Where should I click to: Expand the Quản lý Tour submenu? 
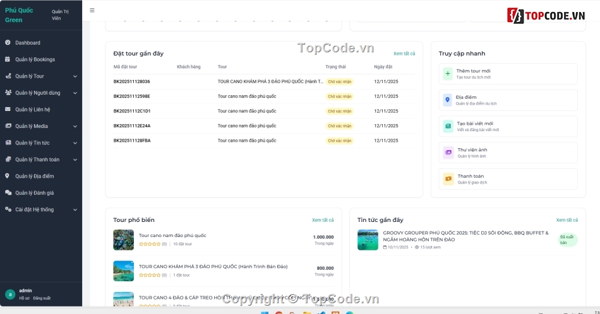pyautogui.click(x=75, y=76)
